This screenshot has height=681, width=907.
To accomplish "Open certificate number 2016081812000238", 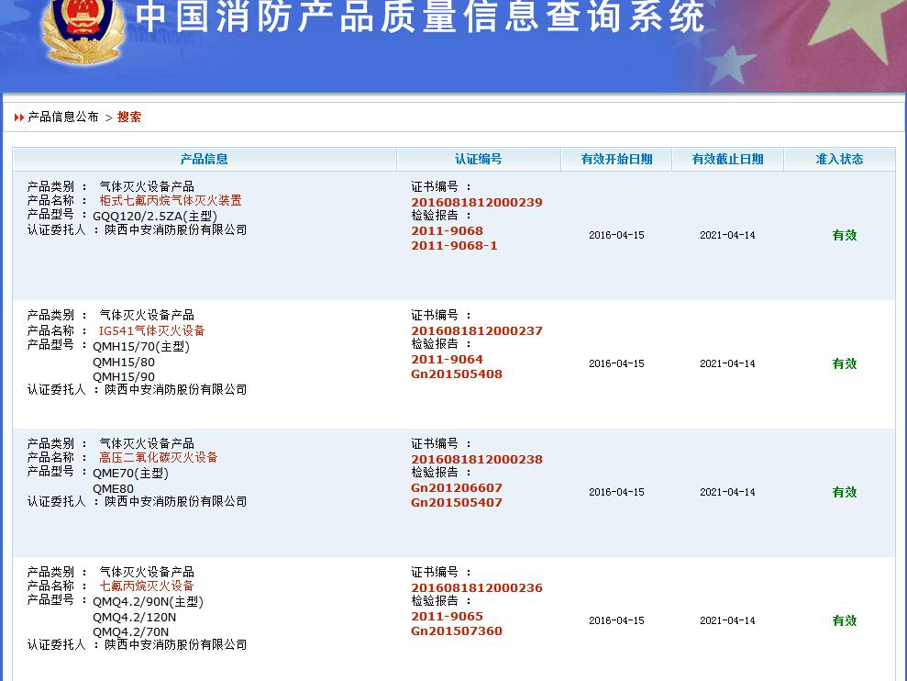I will [476, 459].
